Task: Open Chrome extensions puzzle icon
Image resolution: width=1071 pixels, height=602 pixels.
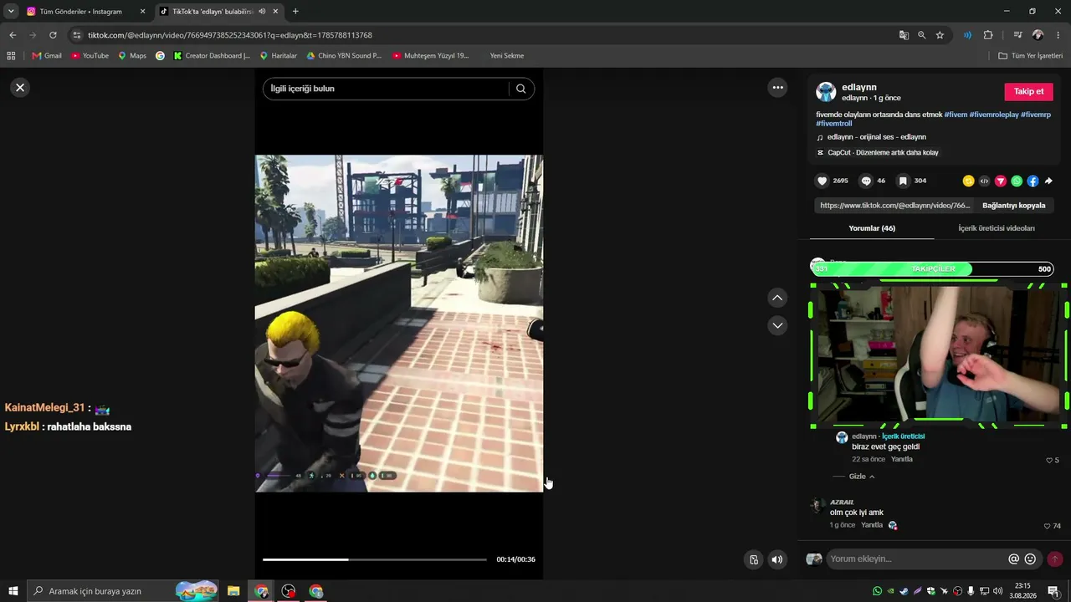Action: [x=988, y=35]
